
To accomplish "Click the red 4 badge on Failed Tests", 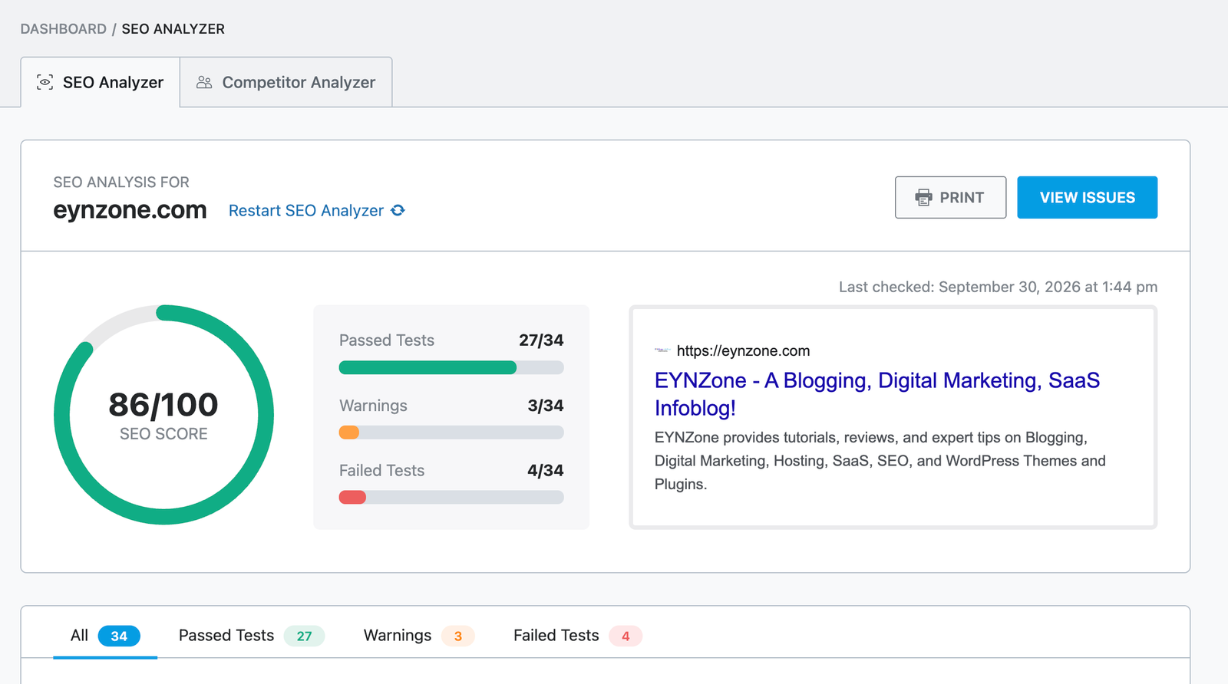I will tap(626, 636).
